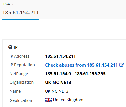Screen dimensions: 126x107
Task: Click the NetRange field label
Action: pos(19,74)
